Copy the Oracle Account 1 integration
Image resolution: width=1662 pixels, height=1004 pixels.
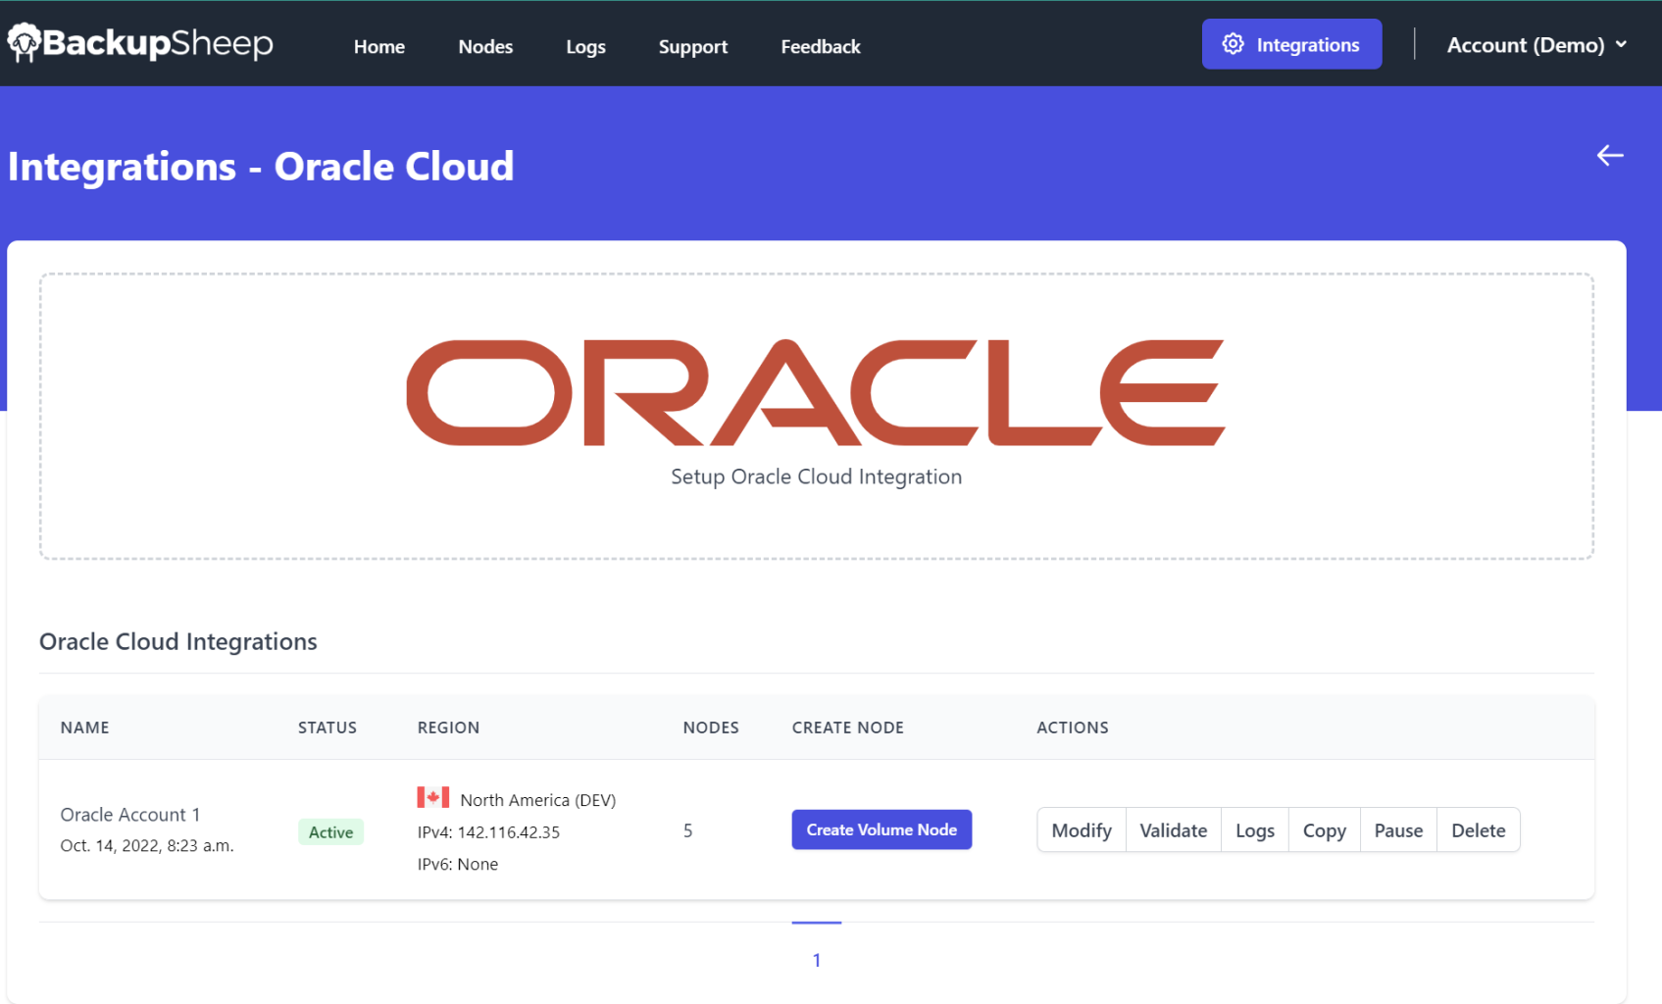(x=1325, y=830)
